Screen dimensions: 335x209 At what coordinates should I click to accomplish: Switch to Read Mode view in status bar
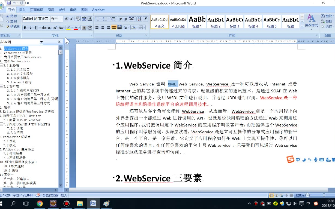[x=276, y=195]
